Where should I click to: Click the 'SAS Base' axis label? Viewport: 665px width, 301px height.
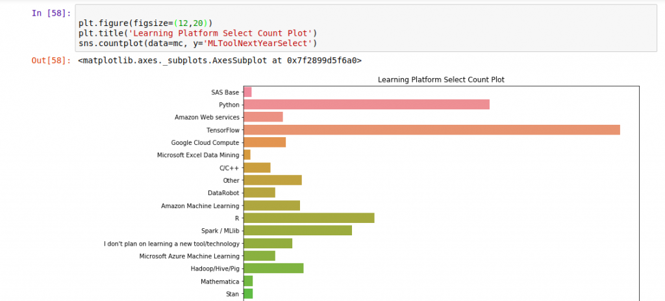[225, 92]
